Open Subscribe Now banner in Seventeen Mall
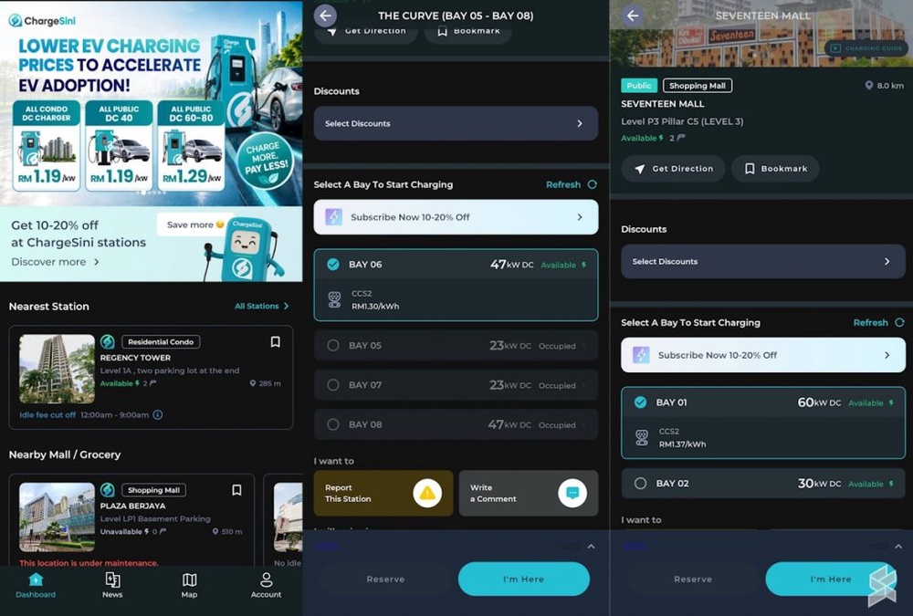The image size is (913, 616). point(763,355)
